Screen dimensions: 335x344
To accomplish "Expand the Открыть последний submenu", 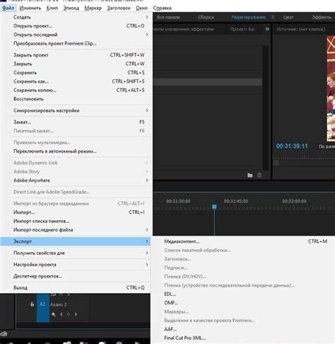I will click(x=147, y=35).
